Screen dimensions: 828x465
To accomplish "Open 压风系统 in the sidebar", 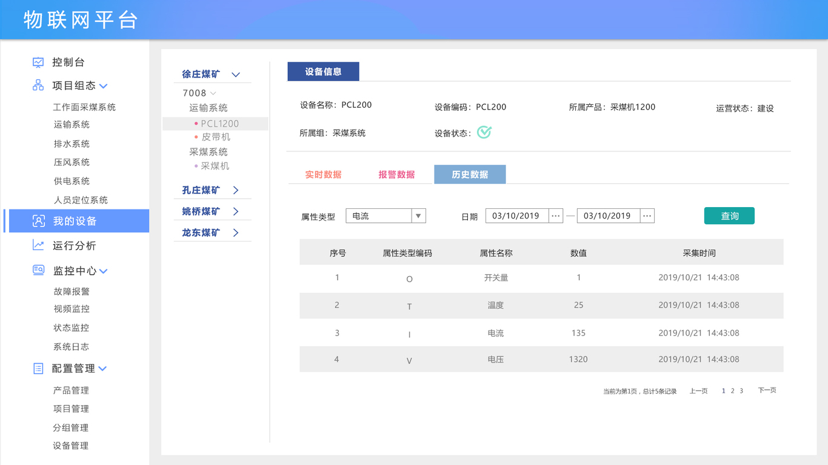I will pyautogui.click(x=72, y=162).
